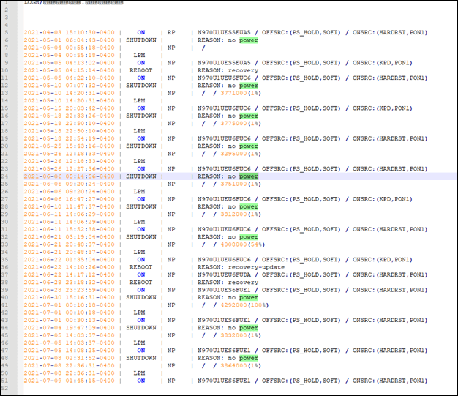The width and height of the screenshot is (458, 396).
Task: Click LPM on the 2021-05-10 14:20:31 row
Action: point(139,101)
